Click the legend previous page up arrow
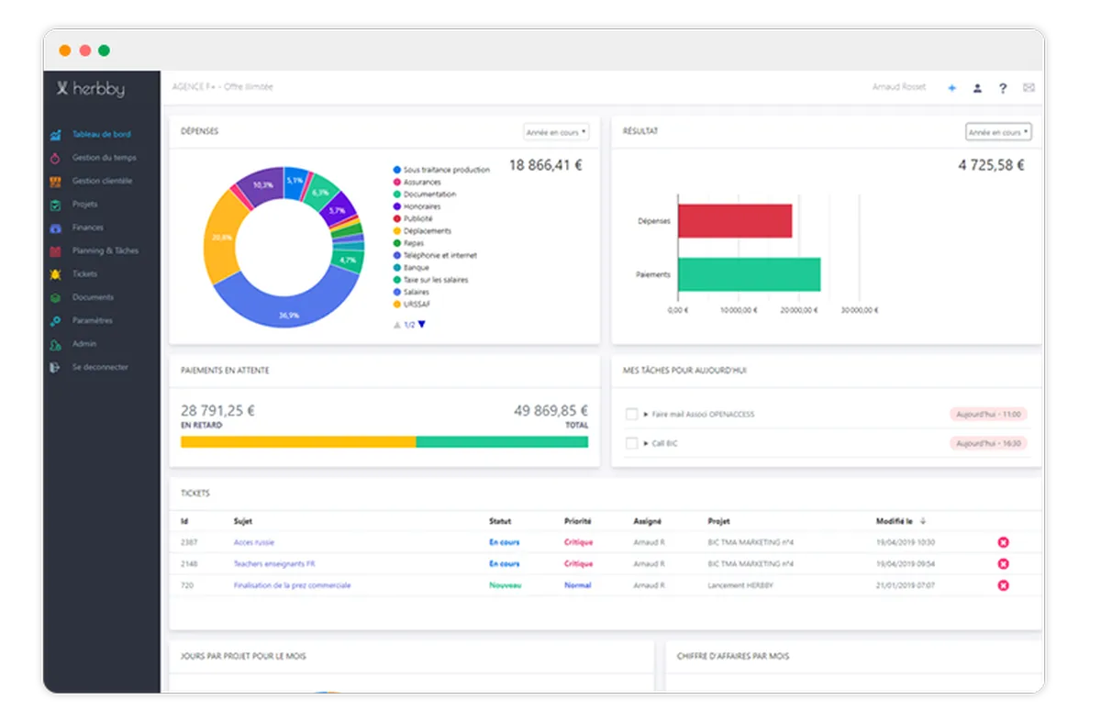 click(x=396, y=325)
